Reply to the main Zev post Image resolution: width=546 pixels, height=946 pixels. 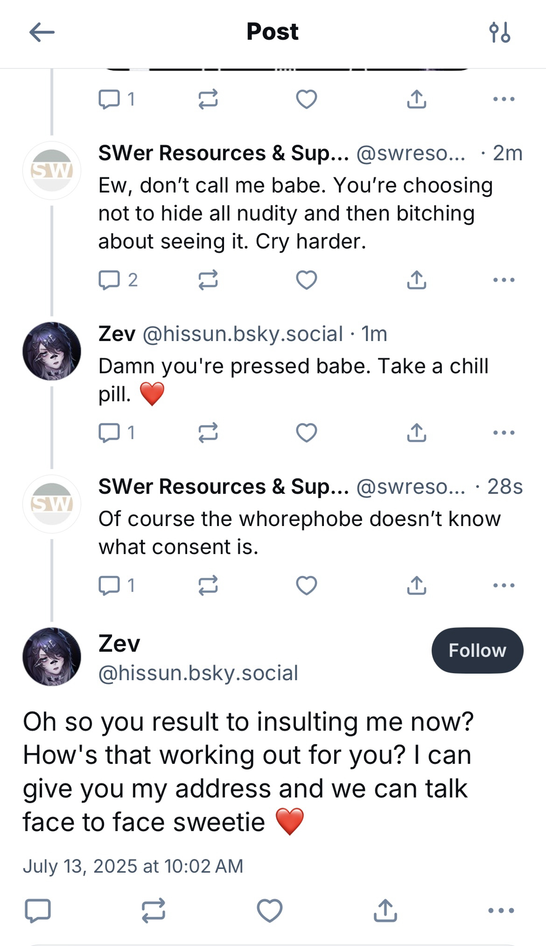38,910
